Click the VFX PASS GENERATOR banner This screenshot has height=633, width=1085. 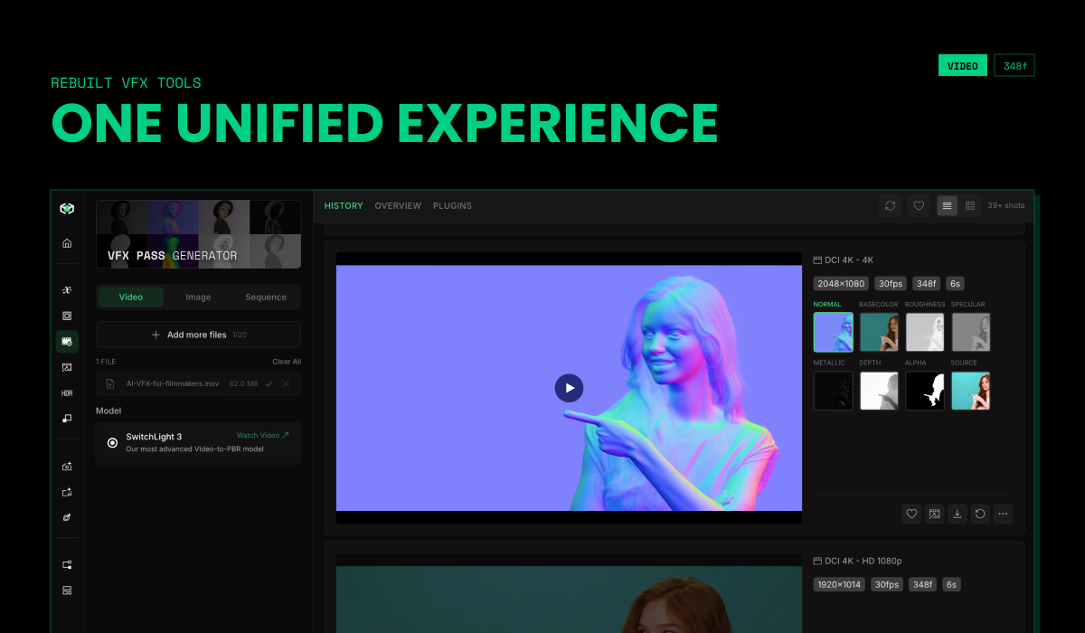[x=198, y=234]
